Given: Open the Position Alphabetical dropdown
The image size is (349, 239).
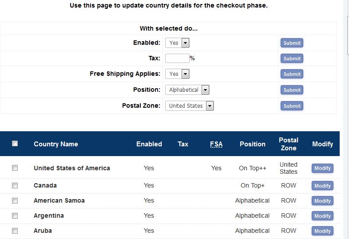Looking at the screenshot, I should [x=187, y=90].
